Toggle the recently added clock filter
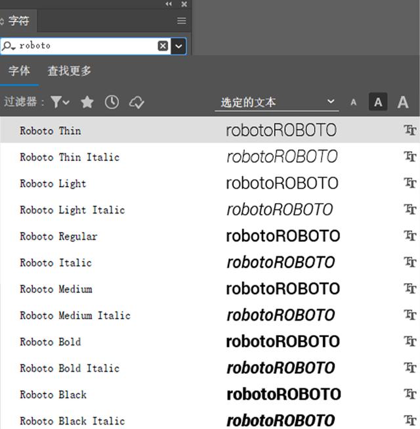This screenshot has width=420, height=429. [x=112, y=102]
